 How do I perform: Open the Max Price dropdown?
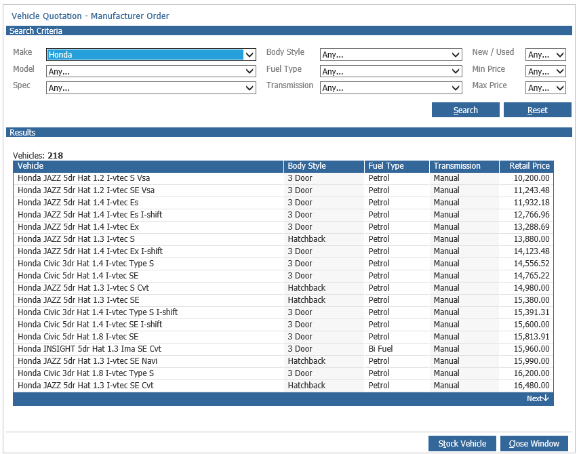[x=545, y=88]
